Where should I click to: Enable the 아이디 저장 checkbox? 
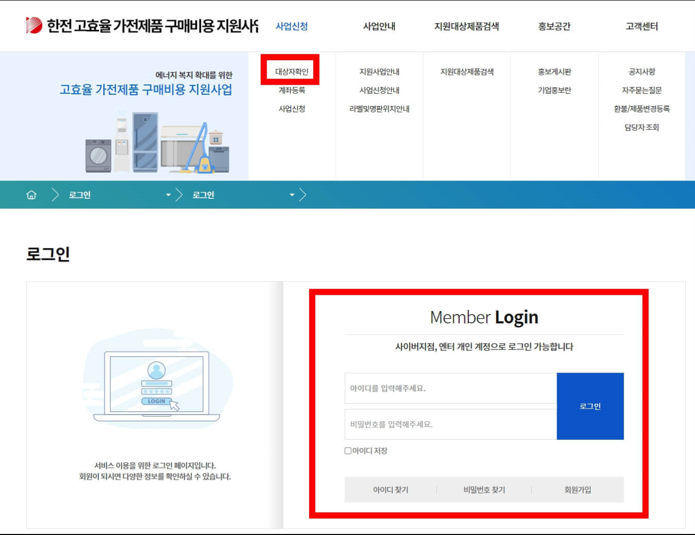[347, 450]
